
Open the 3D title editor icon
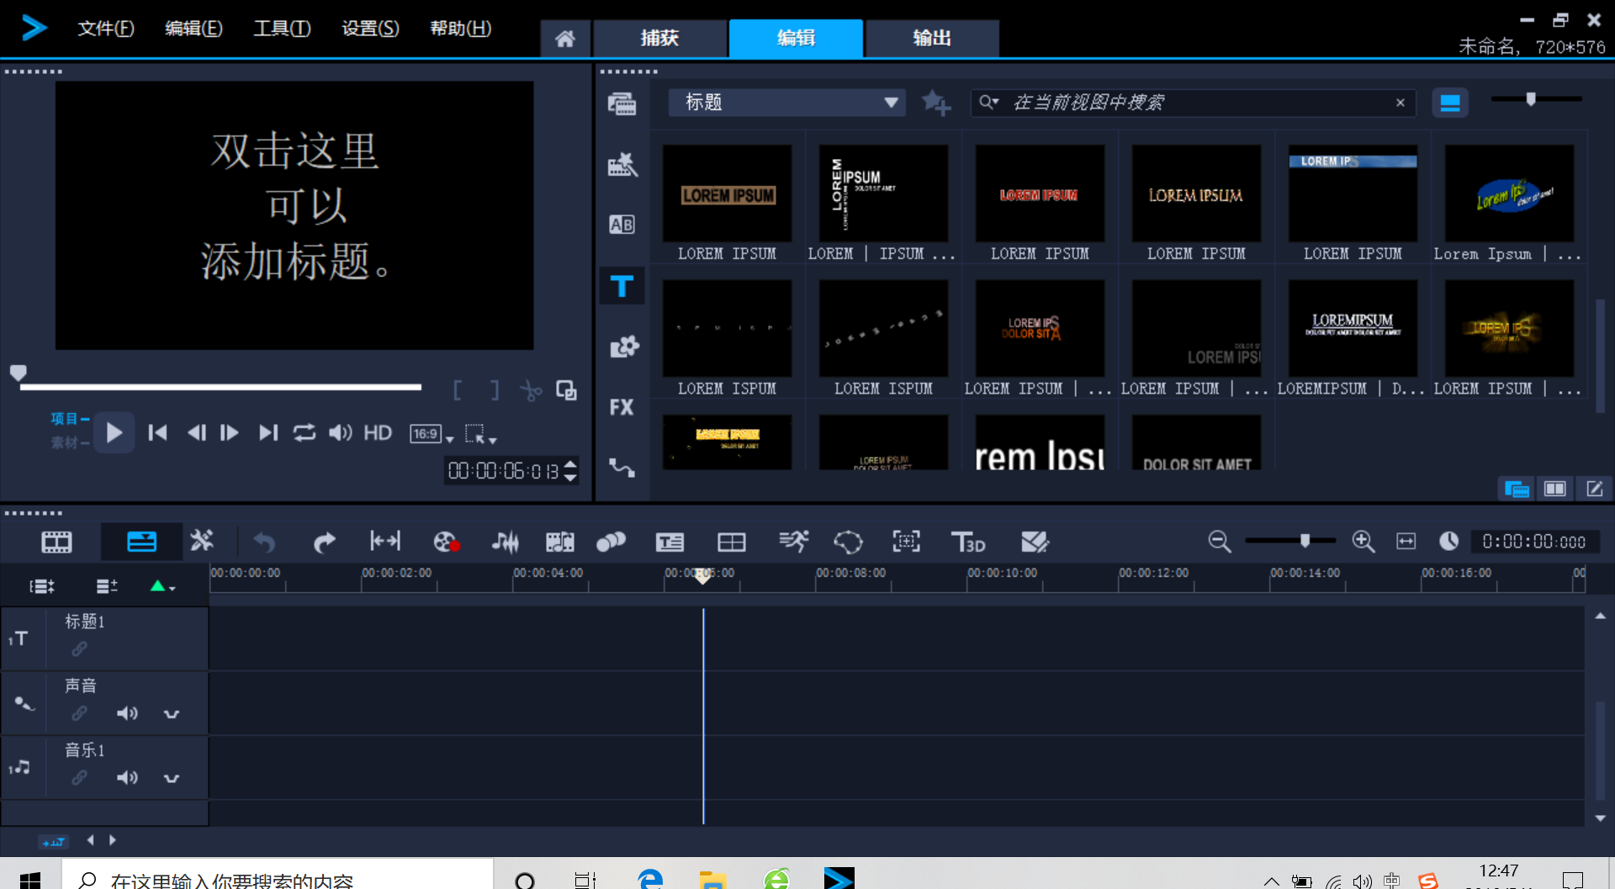[x=967, y=542]
